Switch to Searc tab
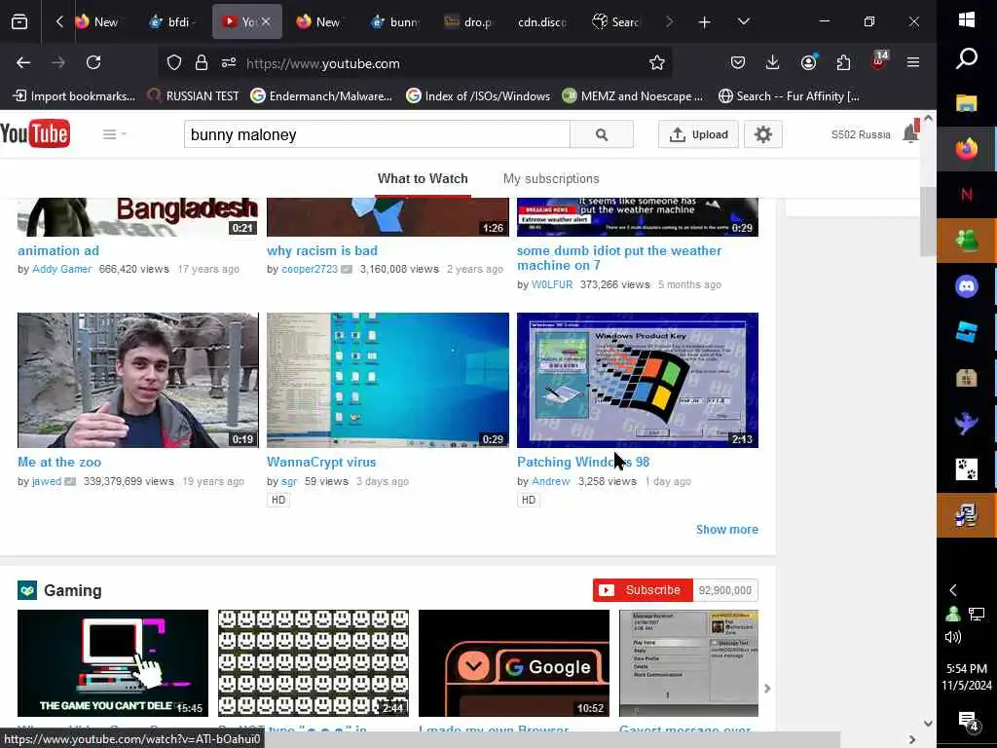997x748 pixels. tap(615, 21)
